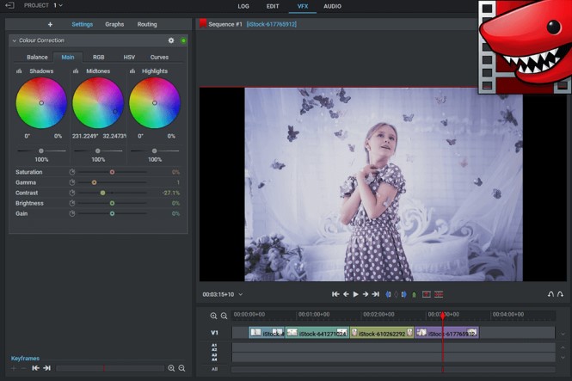Click the Brightness slider handle
Viewport: 572px width, 381px height.
click(112, 203)
